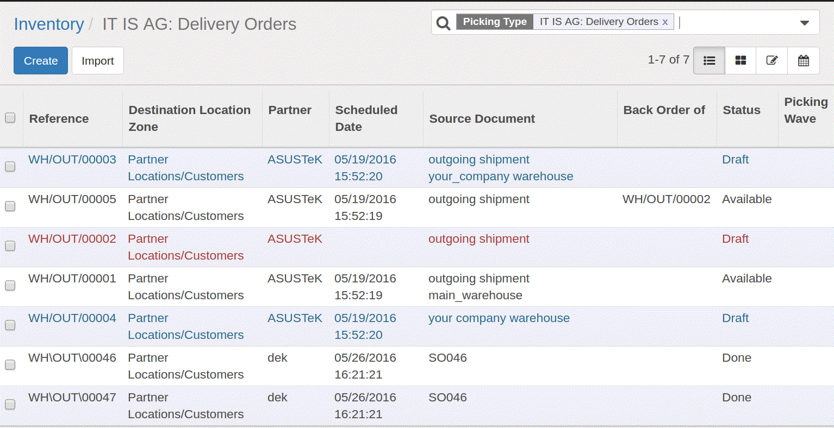The width and height of the screenshot is (834, 428).
Task: Open record WH/OUT/00005
Action: click(72, 199)
